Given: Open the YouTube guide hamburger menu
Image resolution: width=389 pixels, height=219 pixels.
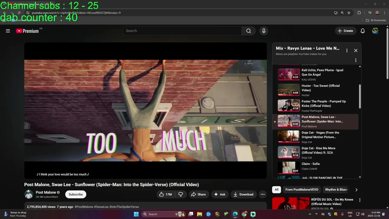Looking at the screenshot, I should coord(8,31).
